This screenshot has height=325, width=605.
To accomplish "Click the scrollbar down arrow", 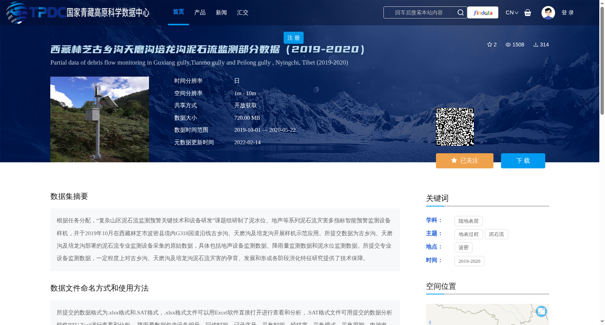I will pyautogui.click(x=602, y=322).
